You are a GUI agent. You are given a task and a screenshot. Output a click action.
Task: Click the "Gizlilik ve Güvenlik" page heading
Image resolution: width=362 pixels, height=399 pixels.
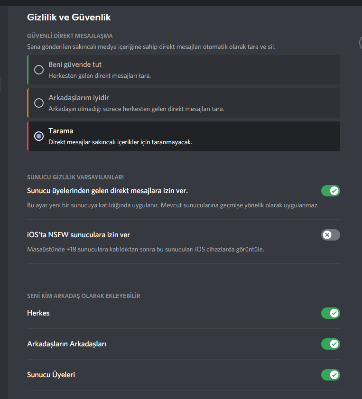(x=69, y=18)
